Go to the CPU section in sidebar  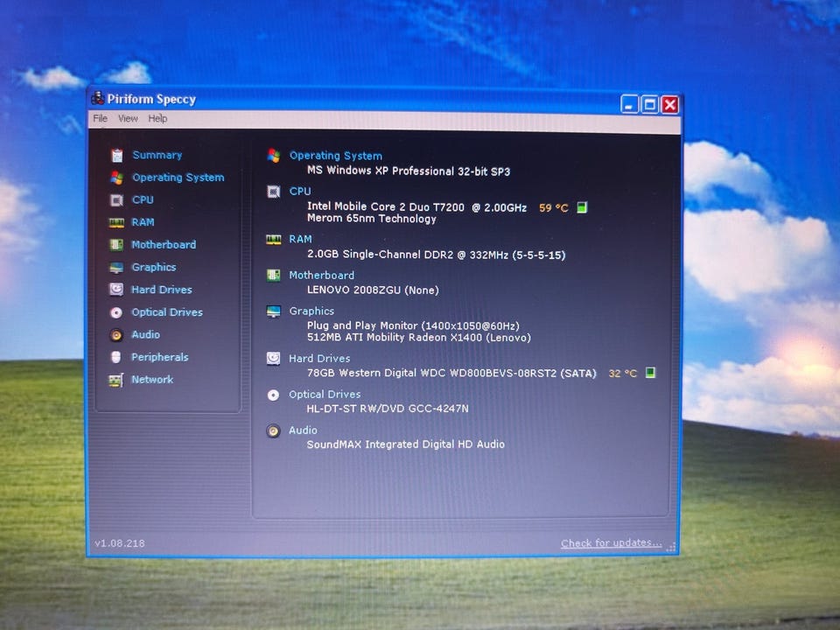tap(143, 199)
